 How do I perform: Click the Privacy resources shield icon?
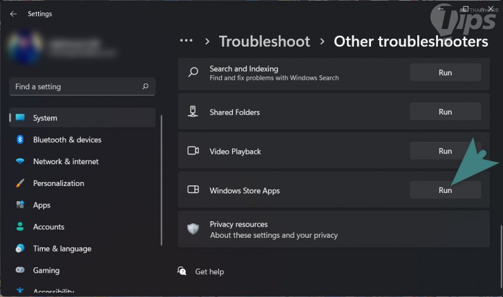tap(193, 229)
